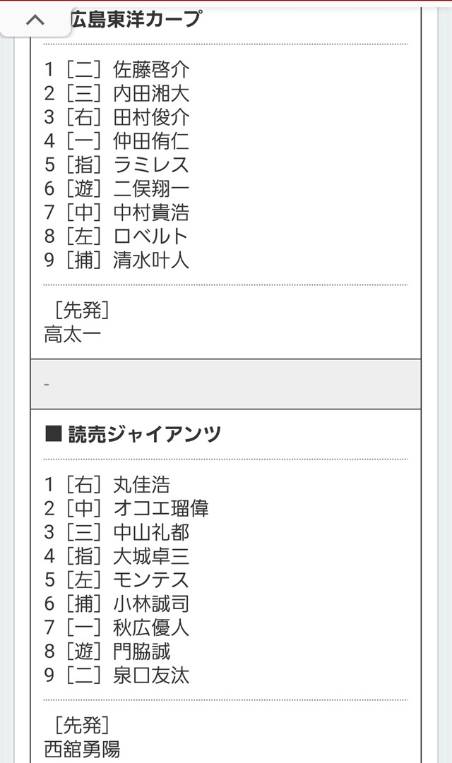
Task: Open the 読売ジャイアンツ team heading
Action: pyautogui.click(x=145, y=433)
